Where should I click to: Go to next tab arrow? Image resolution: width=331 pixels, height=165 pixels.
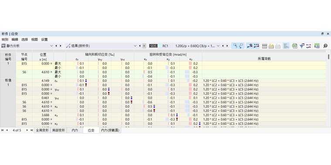[x=27, y=130]
